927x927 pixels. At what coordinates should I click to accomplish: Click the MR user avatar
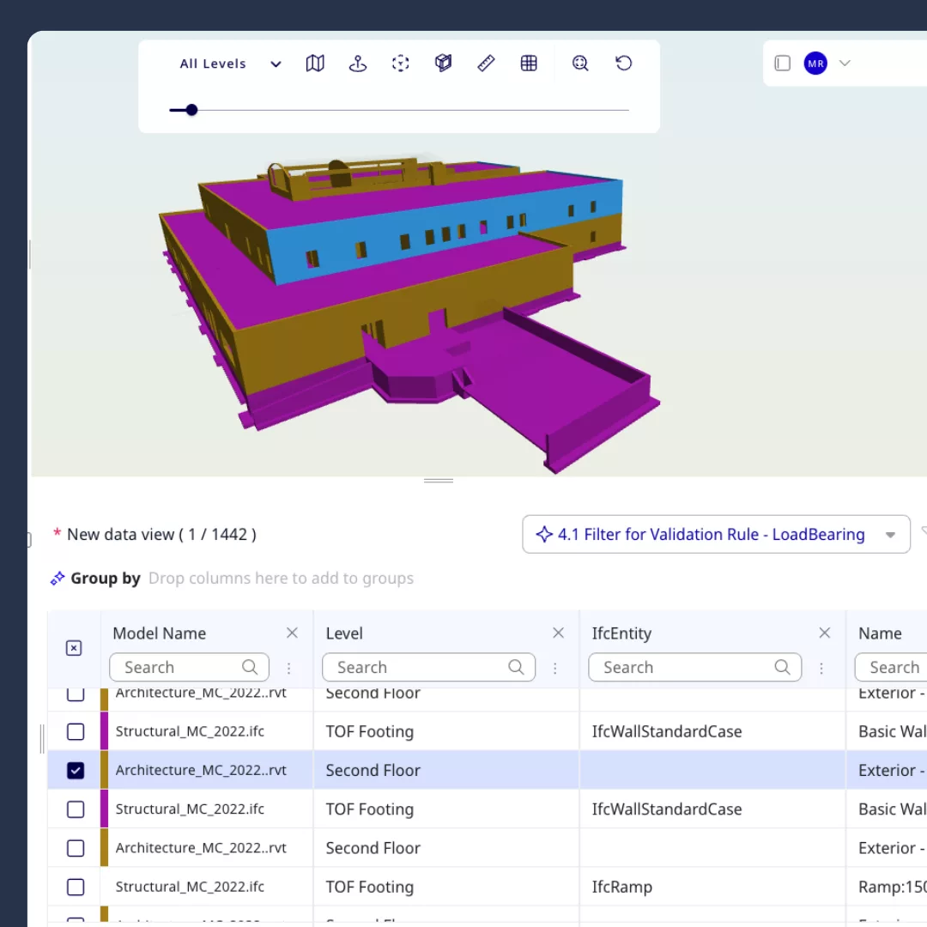pos(815,64)
